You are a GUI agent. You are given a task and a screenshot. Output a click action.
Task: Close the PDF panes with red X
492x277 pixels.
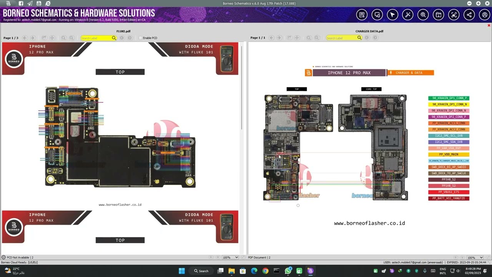489,25
